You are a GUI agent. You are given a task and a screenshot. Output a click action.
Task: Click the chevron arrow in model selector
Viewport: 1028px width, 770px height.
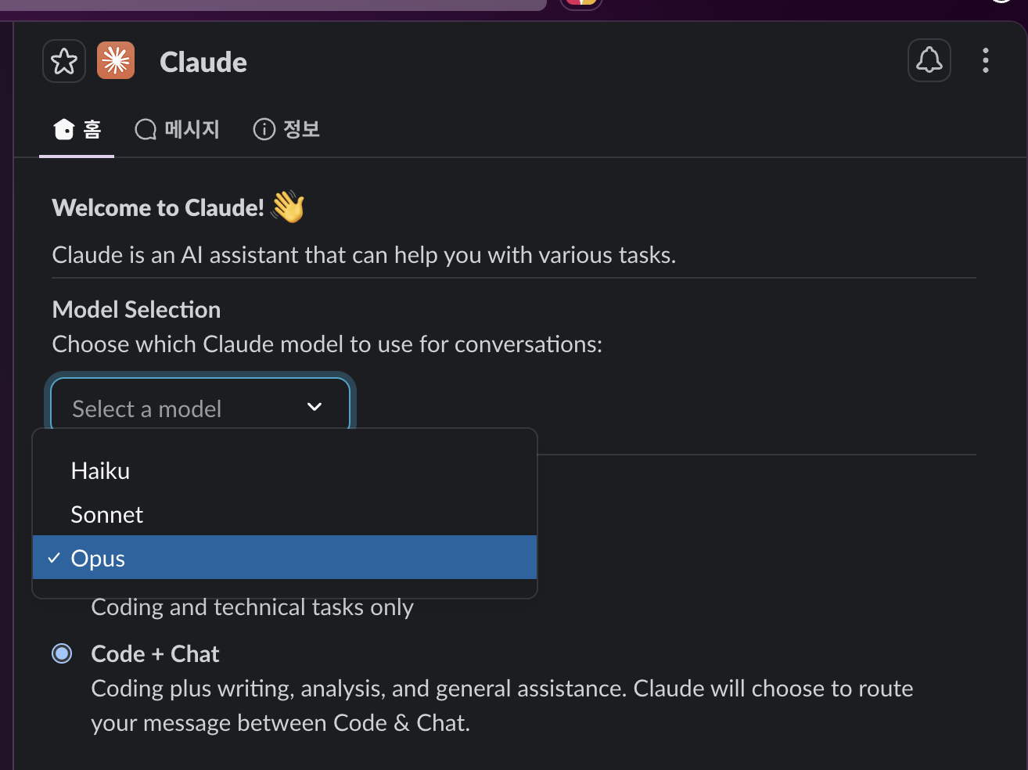[x=315, y=407]
